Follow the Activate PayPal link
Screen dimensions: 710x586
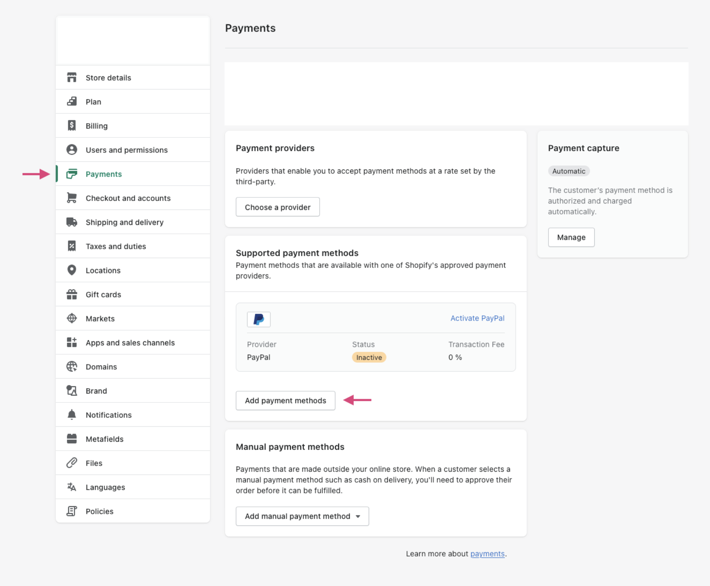(x=477, y=318)
